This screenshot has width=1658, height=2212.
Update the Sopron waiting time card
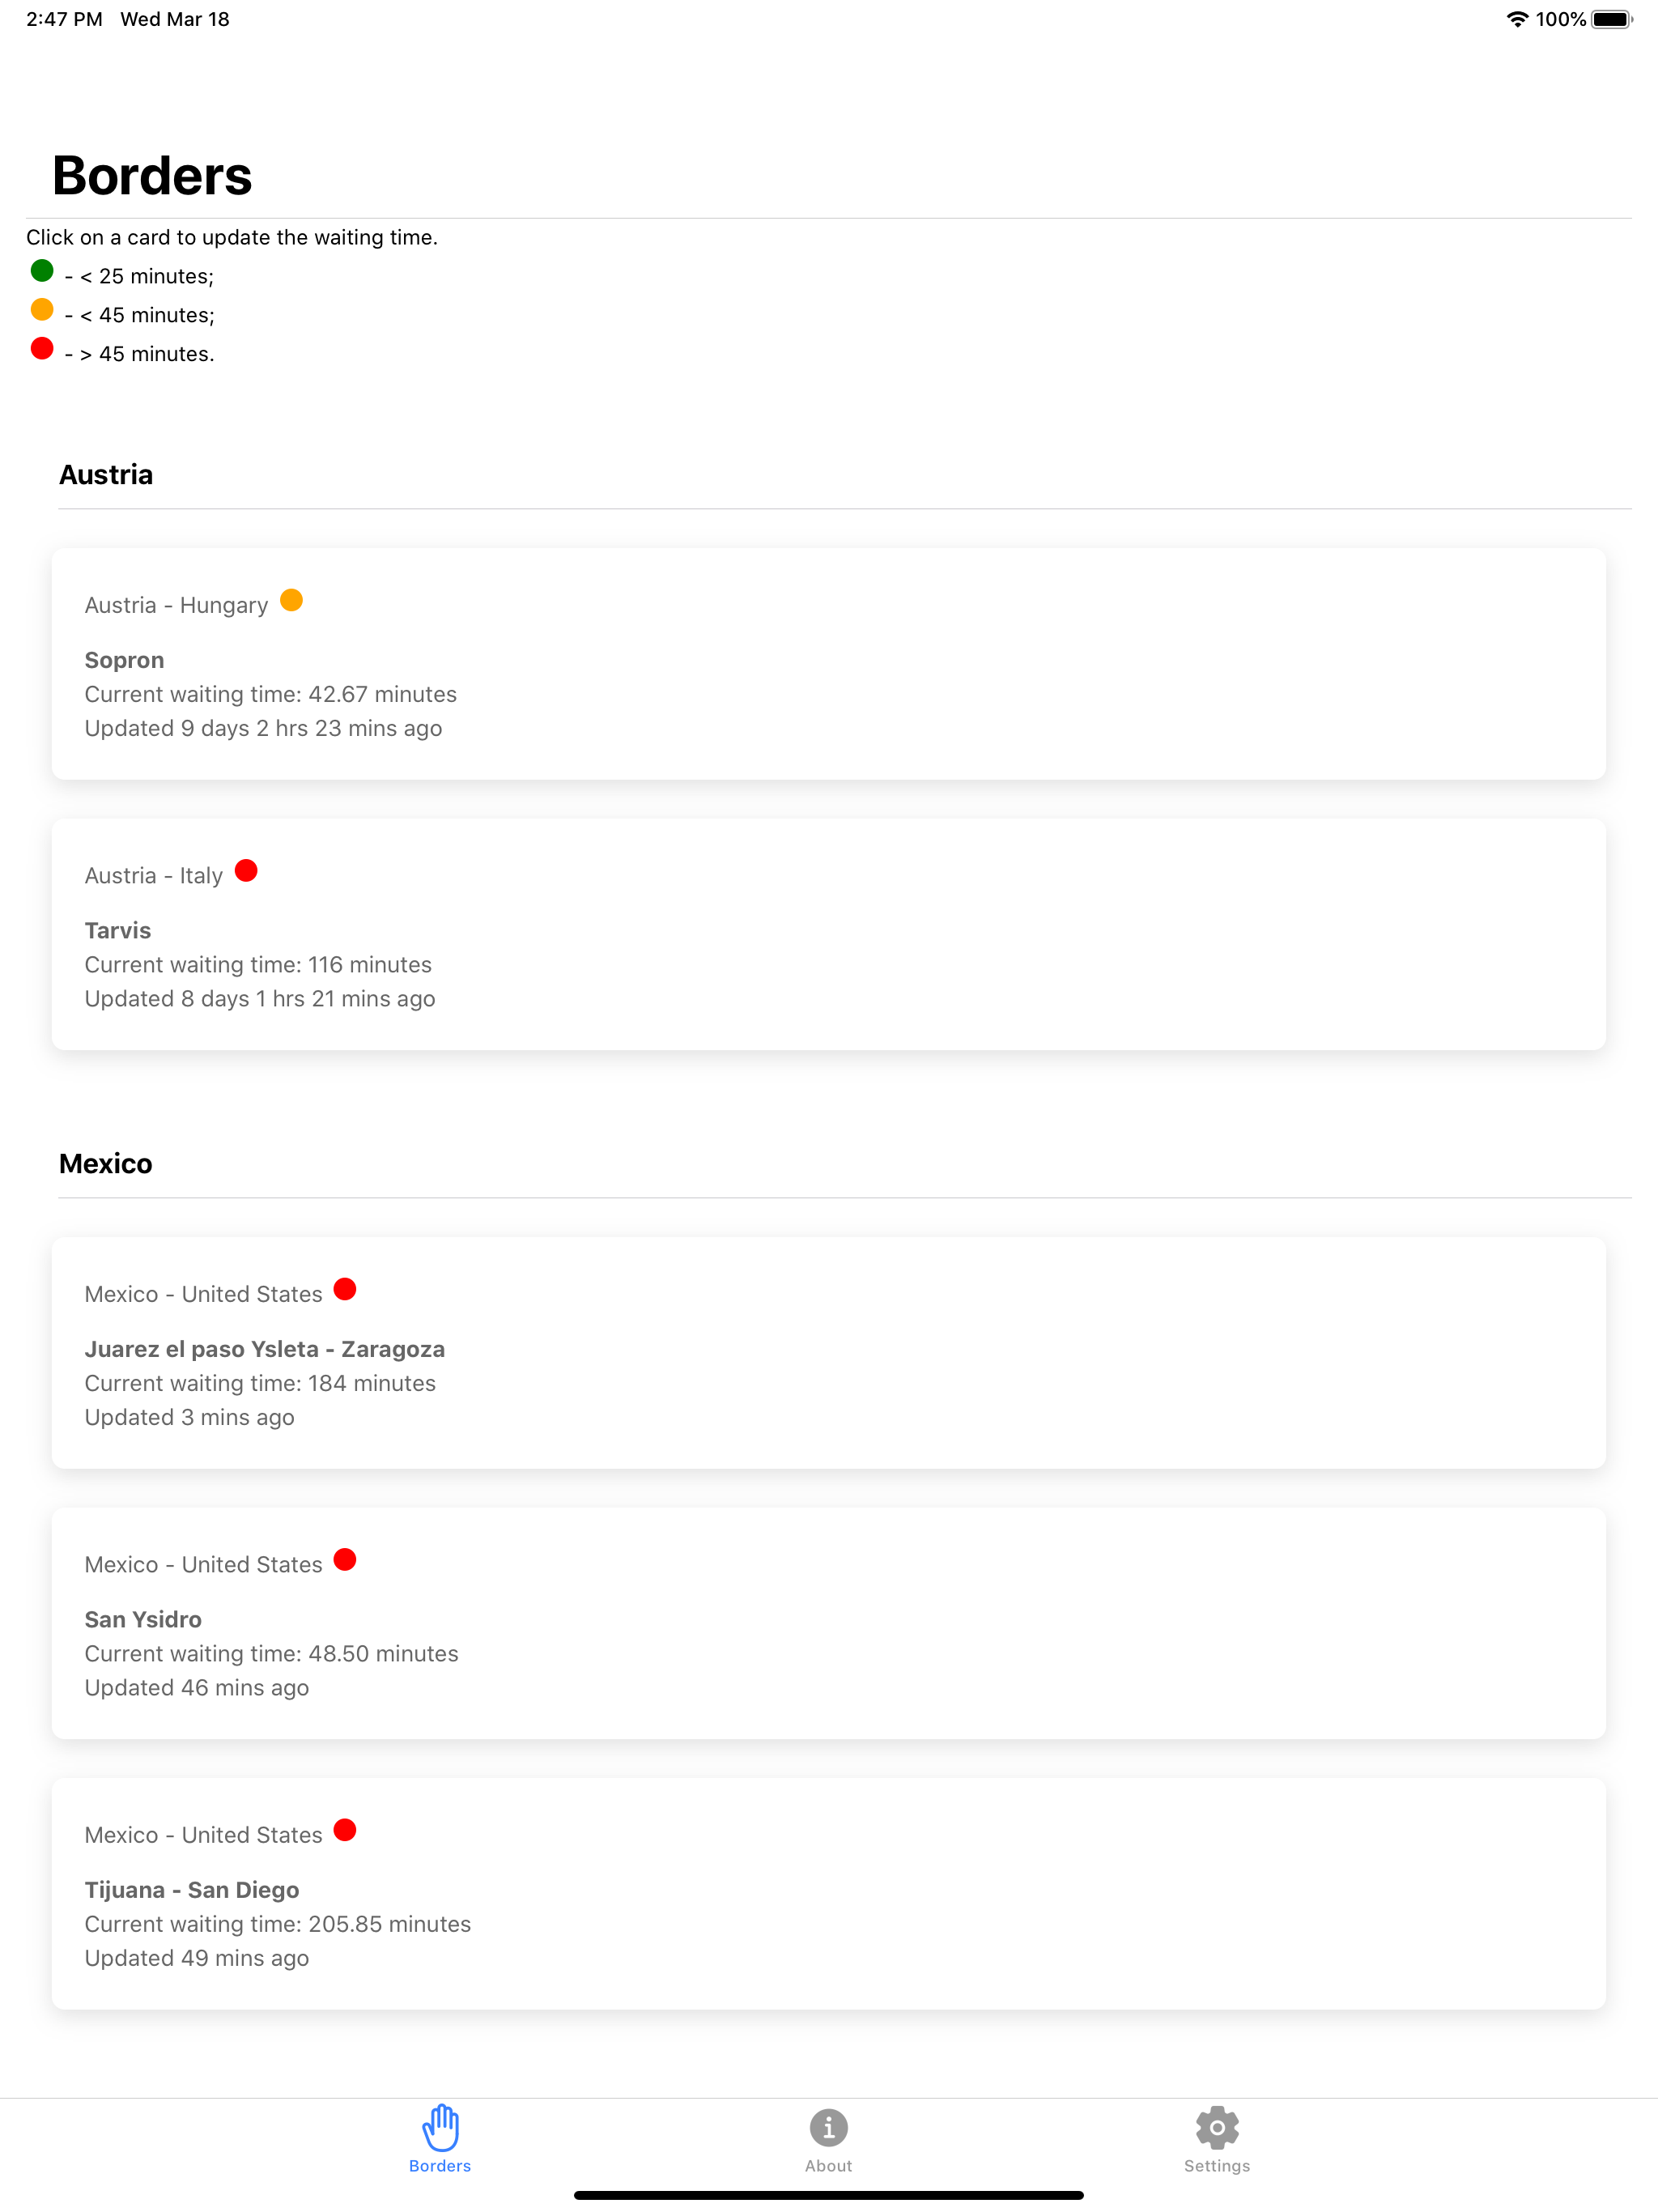828,664
